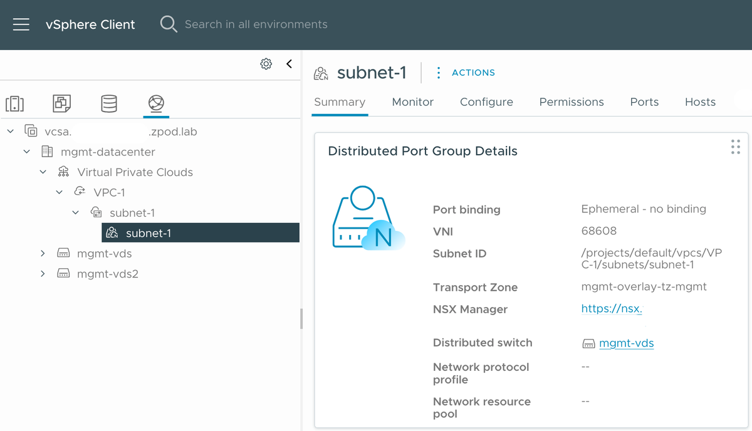This screenshot has height=431, width=752.
Task: Click the parent subnet-1 folder icon
Action: pos(96,213)
